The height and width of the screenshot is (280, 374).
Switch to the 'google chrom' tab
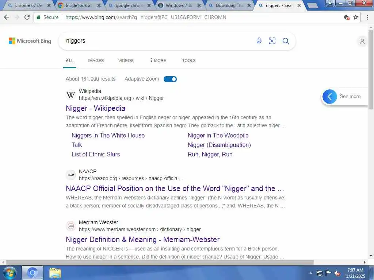tap(129, 5)
